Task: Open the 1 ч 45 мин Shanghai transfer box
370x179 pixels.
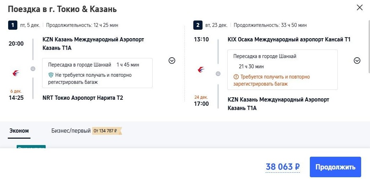Action: pyautogui.click(x=97, y=65)
